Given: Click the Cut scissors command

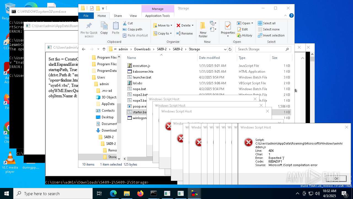Looking at the screenshot, I should [128, 23].
